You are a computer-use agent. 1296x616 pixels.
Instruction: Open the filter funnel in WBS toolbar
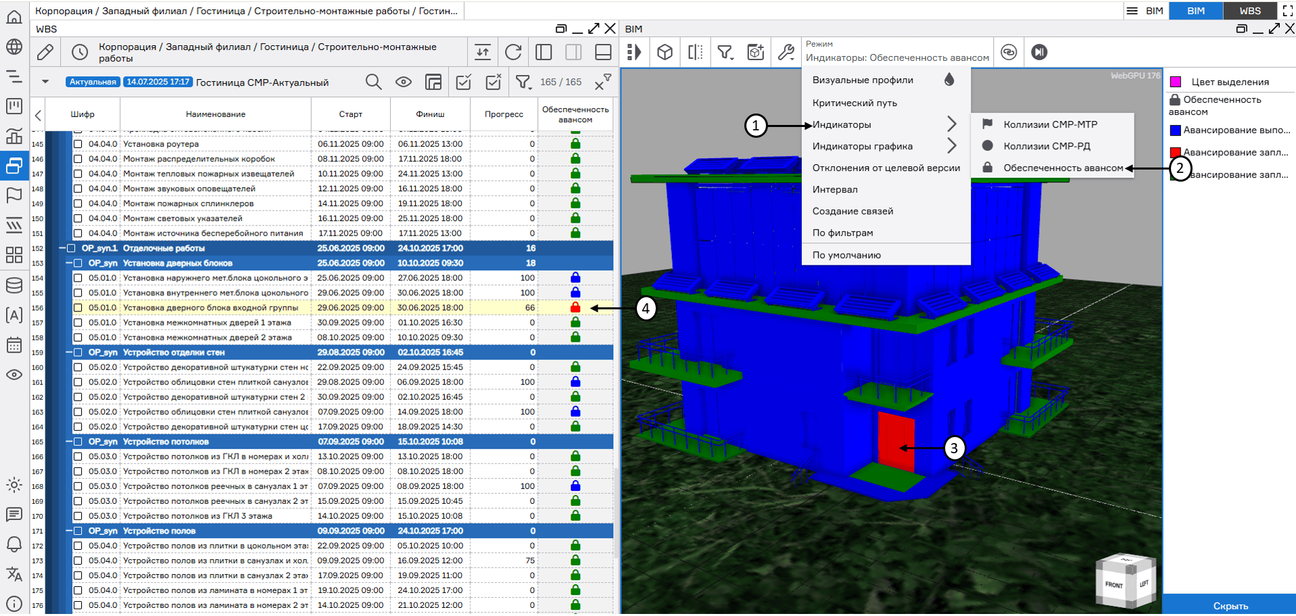pyautogui.click(x=523, y=82)
